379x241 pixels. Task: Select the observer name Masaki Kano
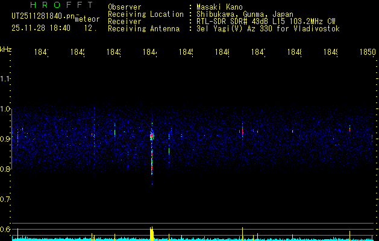point(219,7)
